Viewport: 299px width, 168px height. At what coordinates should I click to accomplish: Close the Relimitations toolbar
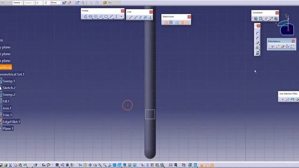[293, 41]
